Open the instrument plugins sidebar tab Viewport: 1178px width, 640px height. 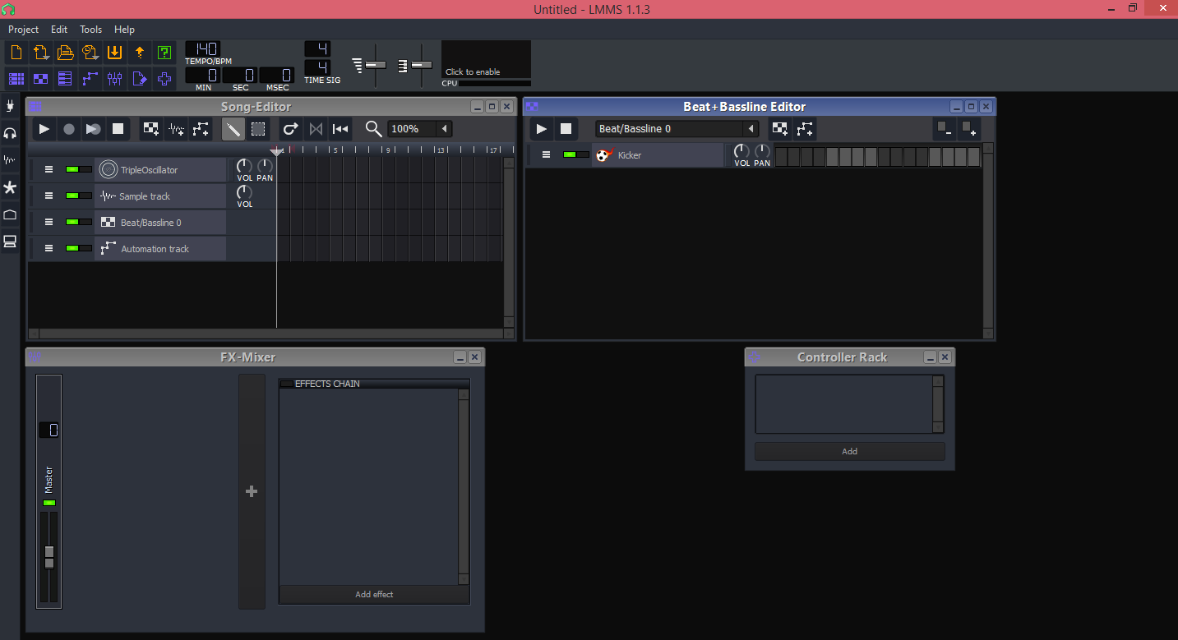[x=10, y=106]
